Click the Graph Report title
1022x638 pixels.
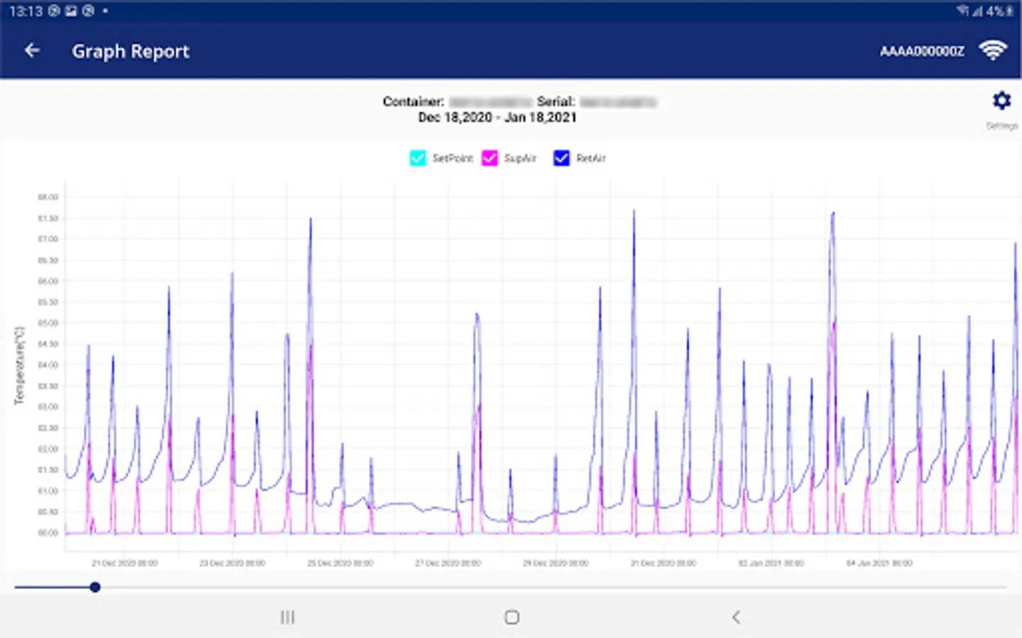coord(131,51)
